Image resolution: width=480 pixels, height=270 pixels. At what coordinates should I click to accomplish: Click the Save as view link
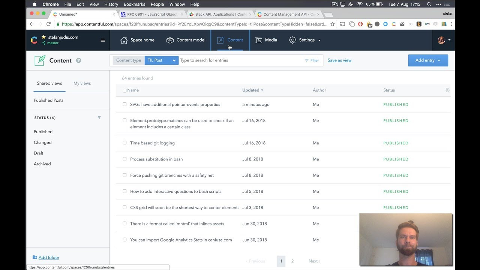339,60
